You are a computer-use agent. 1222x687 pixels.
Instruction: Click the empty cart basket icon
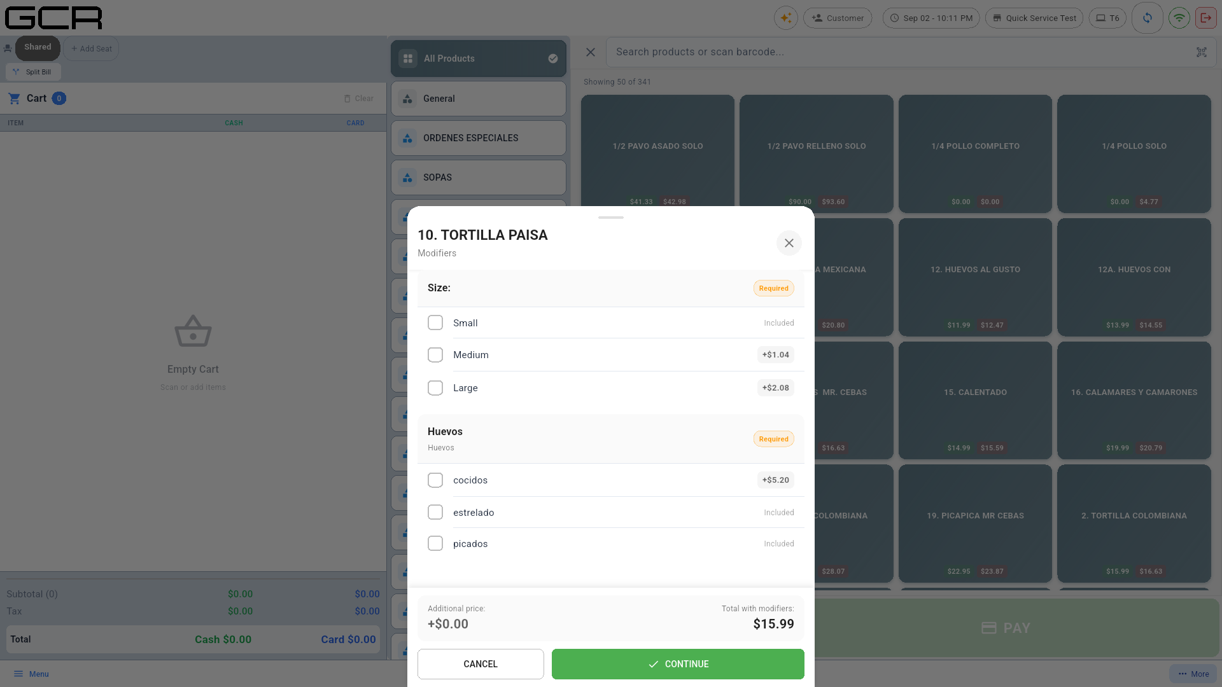[x=193, y=331]
